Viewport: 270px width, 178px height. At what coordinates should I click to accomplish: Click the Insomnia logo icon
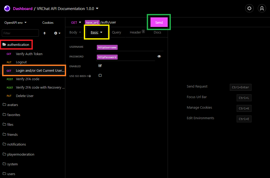coord(7,8)
